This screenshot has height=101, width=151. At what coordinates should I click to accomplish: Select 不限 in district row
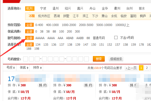pos(31,16)
